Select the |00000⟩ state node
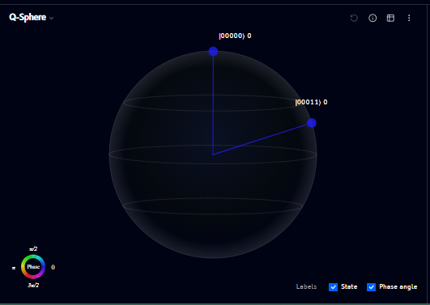The width and height of the screenshot is (430, 305). [213, 51]
